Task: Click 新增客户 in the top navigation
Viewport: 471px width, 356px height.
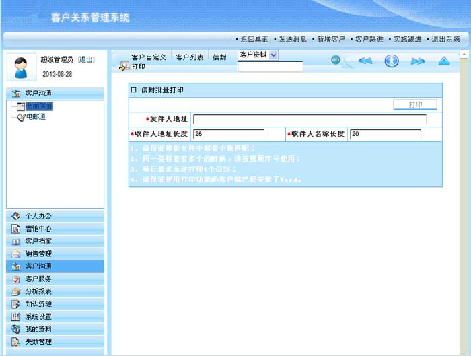Action: (330, 39)
